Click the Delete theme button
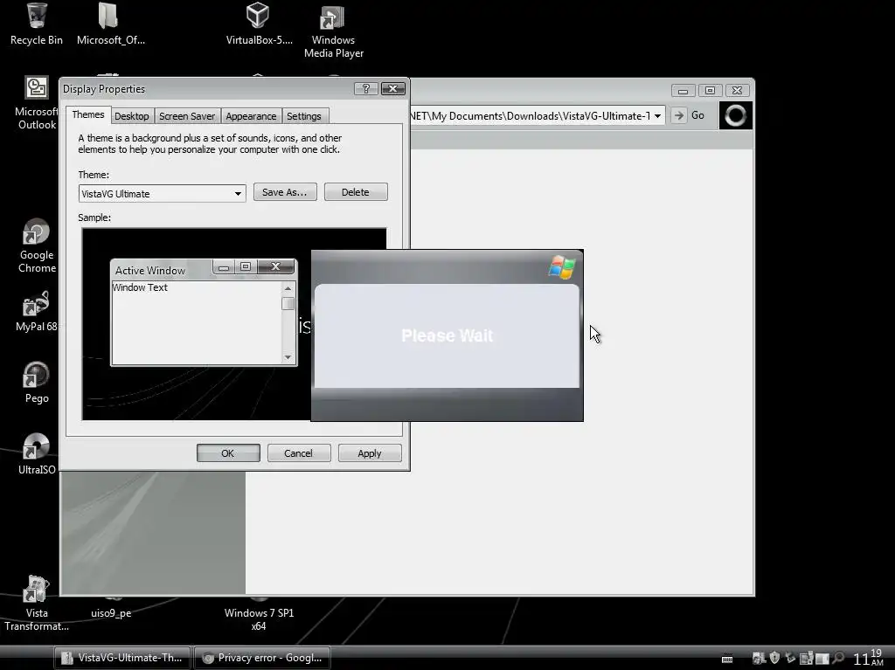The width and height of the screenshot is (895, 670). click(x=356, y=192)
